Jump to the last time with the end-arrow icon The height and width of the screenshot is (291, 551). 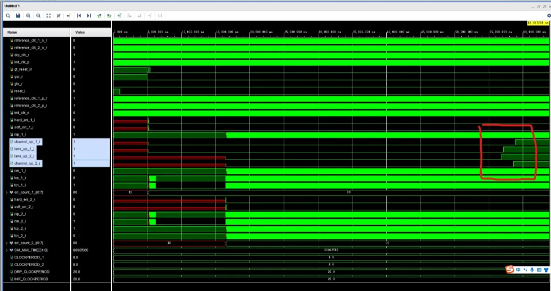[x=89, y=16]
